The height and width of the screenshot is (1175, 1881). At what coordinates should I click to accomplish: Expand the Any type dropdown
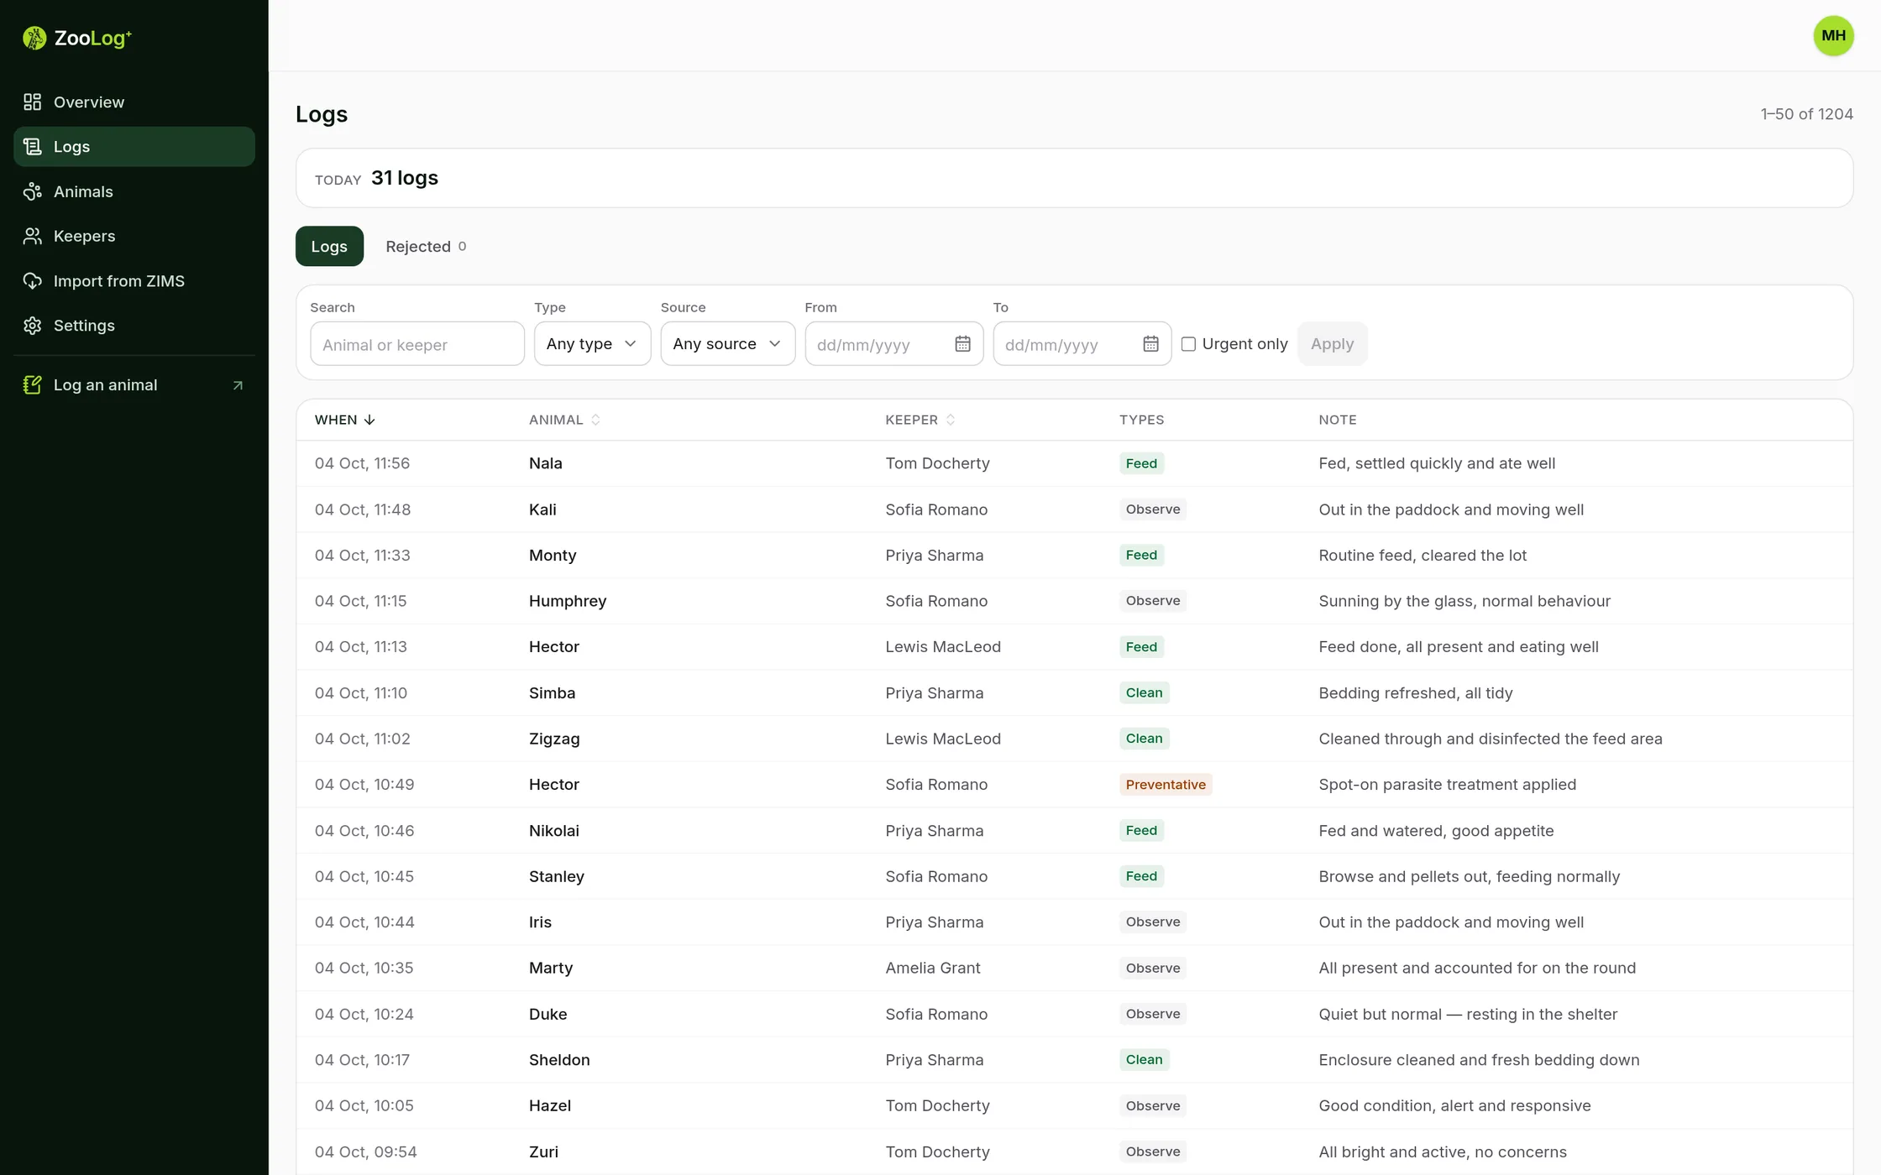pyautogui.click(x=592, y=344)
